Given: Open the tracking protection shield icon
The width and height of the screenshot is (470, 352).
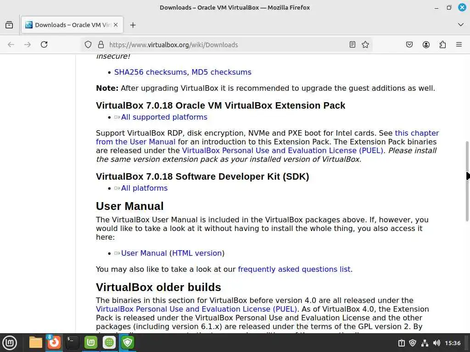Looking at the screenshot, I should pos(88,44).
